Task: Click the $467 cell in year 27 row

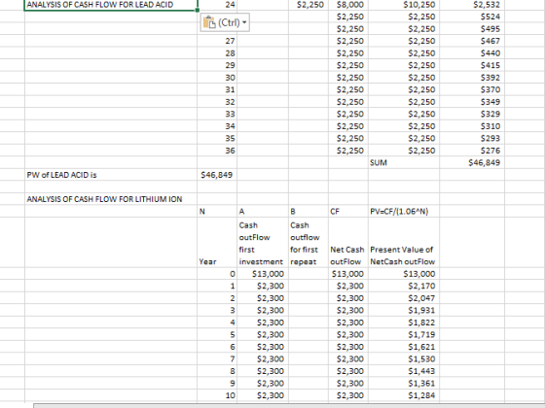Action: tap(472, 41)
